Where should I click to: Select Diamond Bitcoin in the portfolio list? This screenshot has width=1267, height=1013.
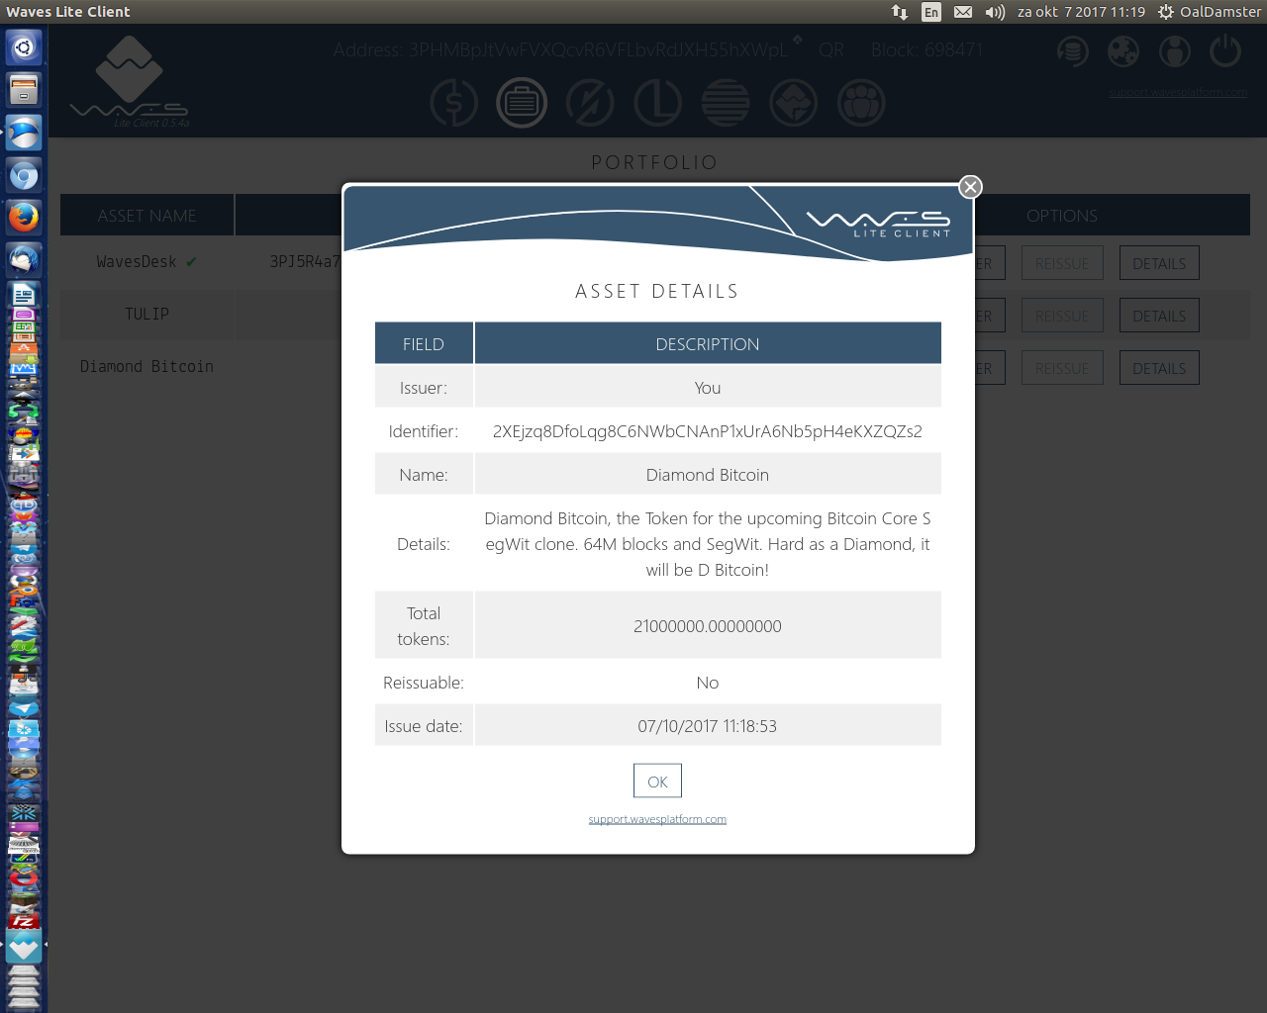[146, 366]
